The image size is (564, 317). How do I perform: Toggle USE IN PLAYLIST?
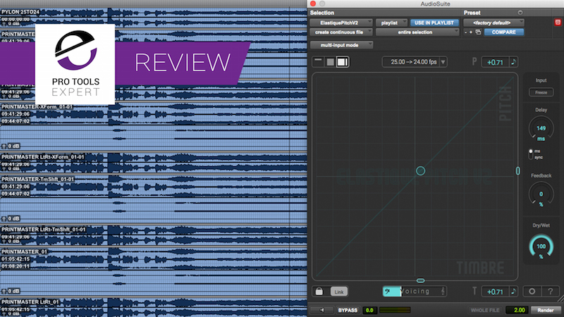(434, 23)
